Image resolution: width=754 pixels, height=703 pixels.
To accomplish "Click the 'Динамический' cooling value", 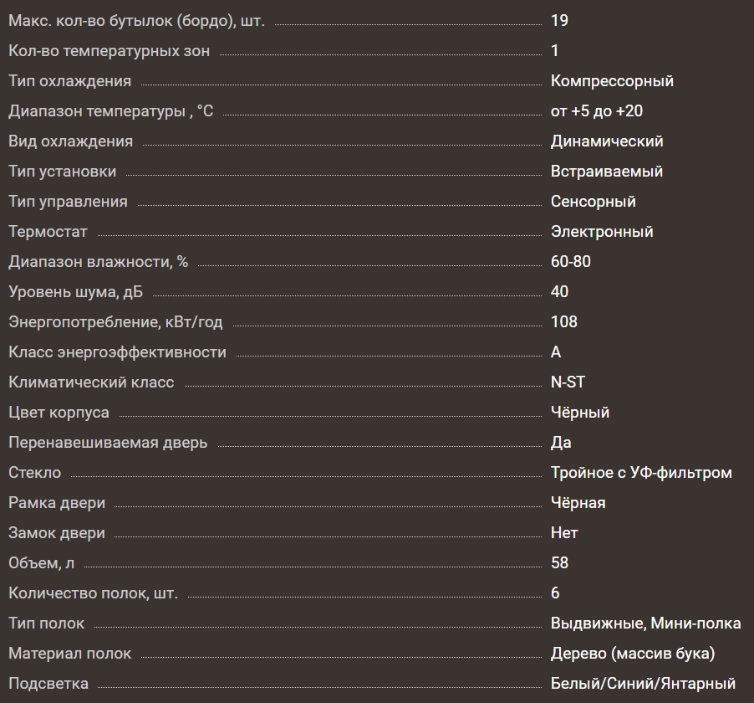I will click(x=607, y=141).
